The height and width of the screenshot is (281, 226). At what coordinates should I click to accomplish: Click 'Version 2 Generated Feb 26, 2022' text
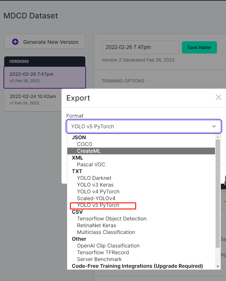pos(138,60)
